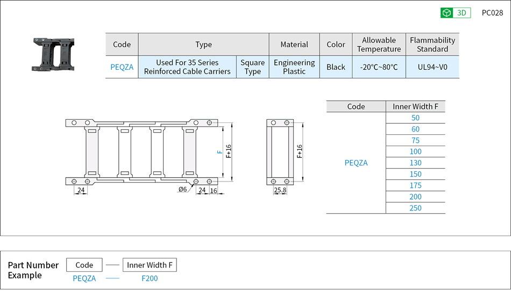Select inner width 130 value
Screen dimensions: 511x291
pos(415,163)
